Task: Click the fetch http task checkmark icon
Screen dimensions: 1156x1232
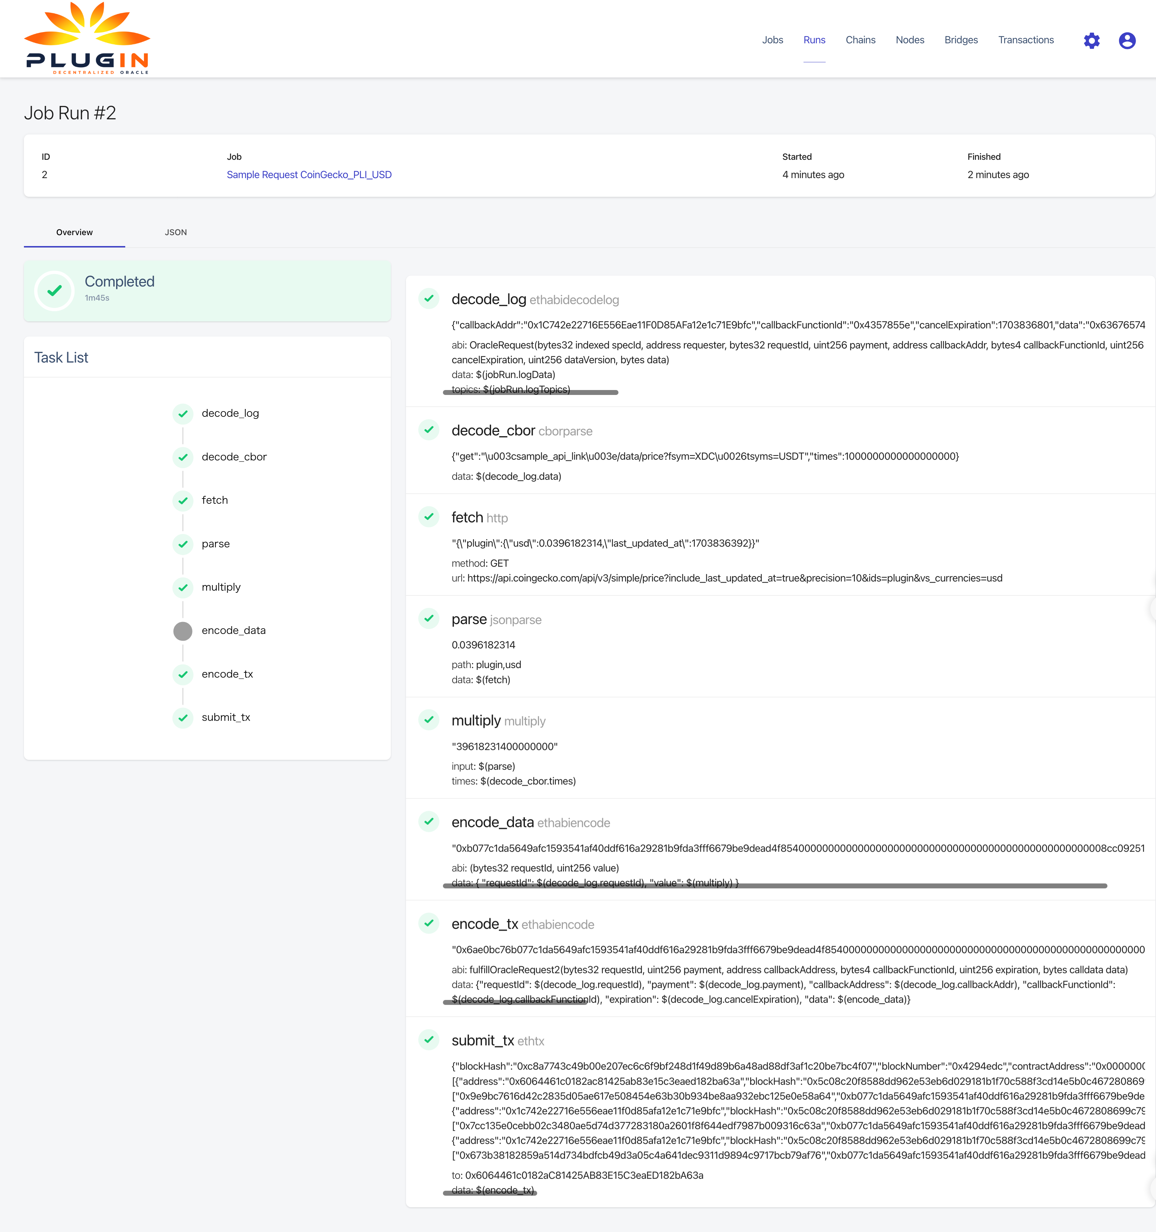Action: pos(429,517)
